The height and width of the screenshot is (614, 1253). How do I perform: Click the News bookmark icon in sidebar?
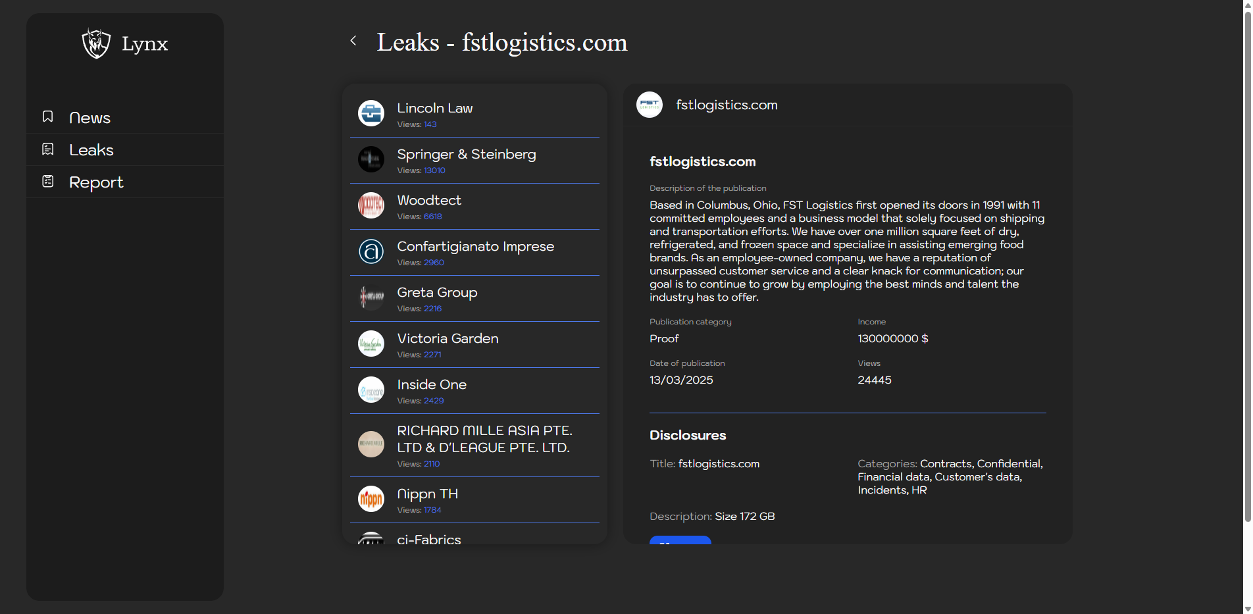(x=48, y=116)
